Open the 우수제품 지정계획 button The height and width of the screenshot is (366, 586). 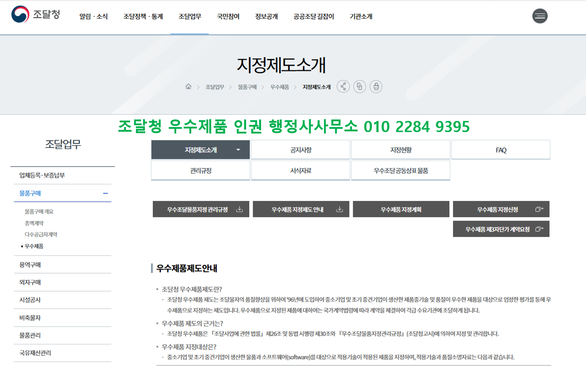point(401,209)
